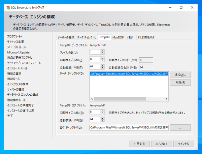Open the データ ディレクトリ tab

click(87, 37)
